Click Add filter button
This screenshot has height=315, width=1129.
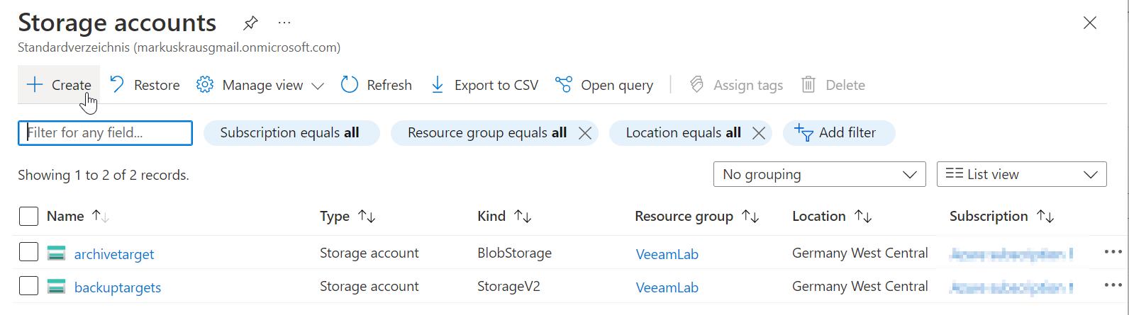click(837, 133)
